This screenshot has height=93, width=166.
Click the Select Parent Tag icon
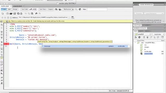coord(2,38)
